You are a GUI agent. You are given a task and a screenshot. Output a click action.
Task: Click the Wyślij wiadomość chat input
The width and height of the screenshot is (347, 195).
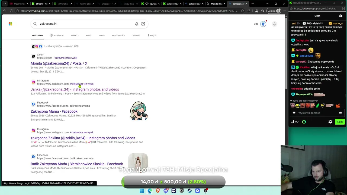[x=317, y=113]
